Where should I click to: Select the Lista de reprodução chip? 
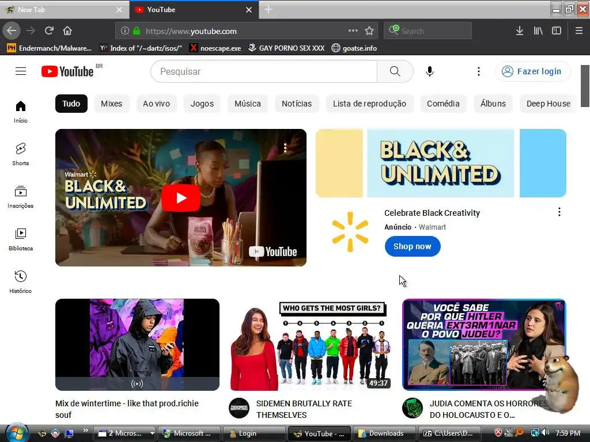pyautogui.click(x=369, y=104)
